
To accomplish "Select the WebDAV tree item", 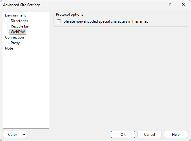I will (18, 32).
